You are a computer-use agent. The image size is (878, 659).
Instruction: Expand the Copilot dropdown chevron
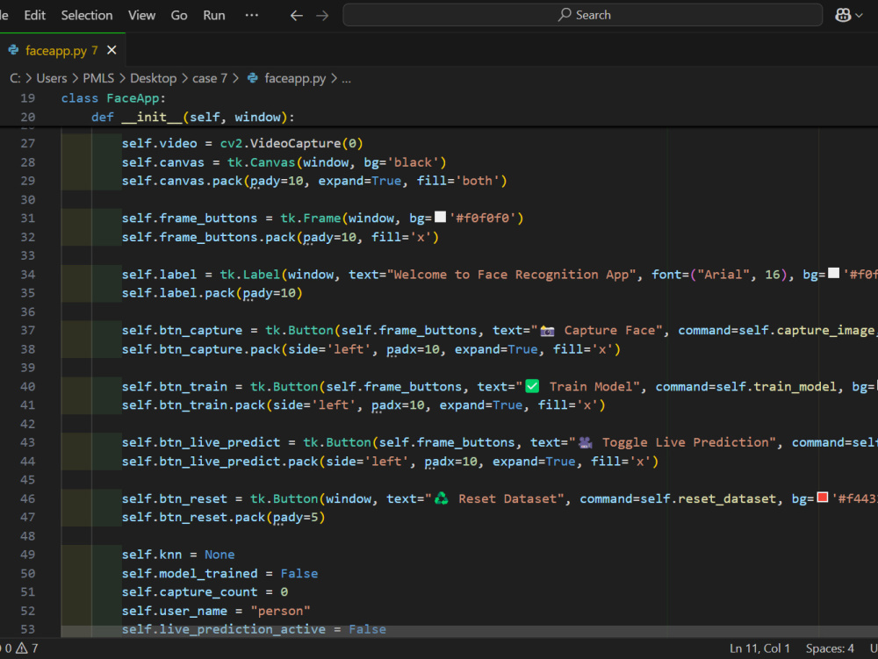pos(859,16)
